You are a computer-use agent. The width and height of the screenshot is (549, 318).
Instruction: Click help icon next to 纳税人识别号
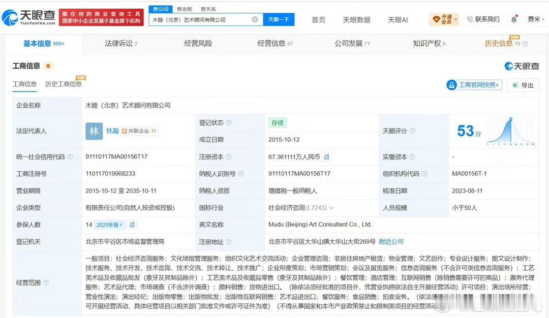pyautogui.click(x=241, y=174)
